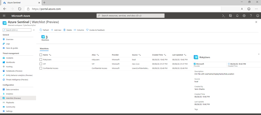Select the Watchlists tab
This screenshot has width=261, height=115.
click(44, 49)
